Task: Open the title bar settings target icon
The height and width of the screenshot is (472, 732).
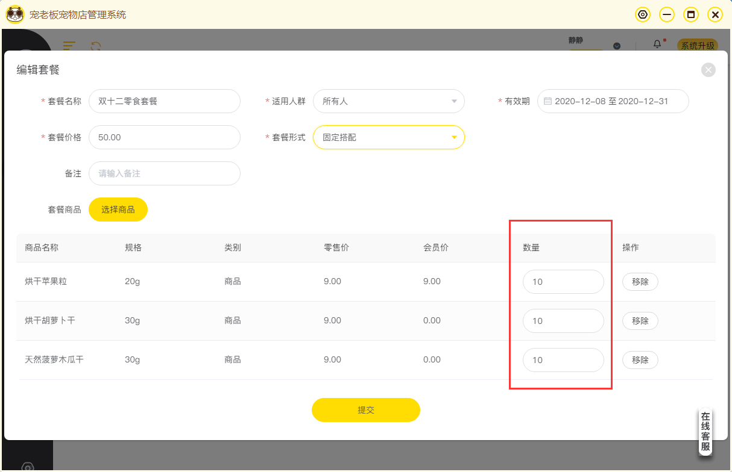Action: pyautogui.click(x=643, y=14)
